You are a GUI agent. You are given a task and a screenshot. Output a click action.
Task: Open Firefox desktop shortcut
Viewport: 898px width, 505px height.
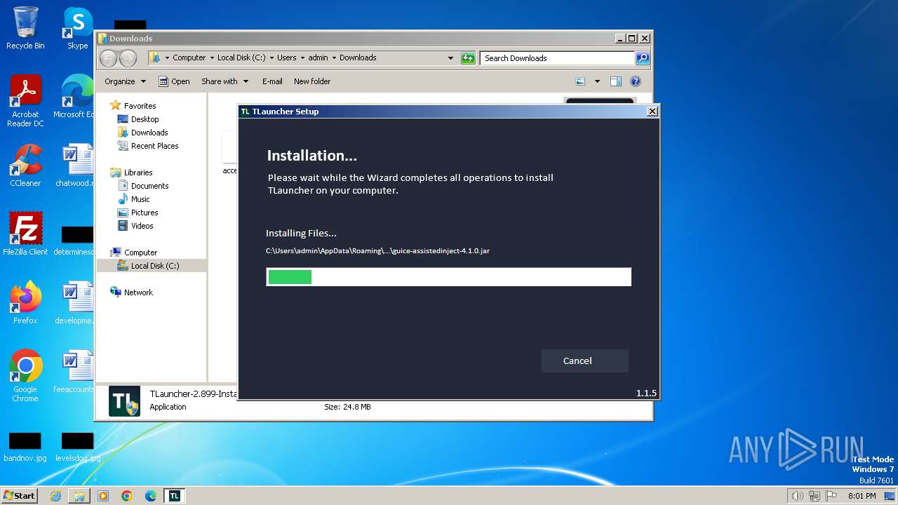click(25, 303)
